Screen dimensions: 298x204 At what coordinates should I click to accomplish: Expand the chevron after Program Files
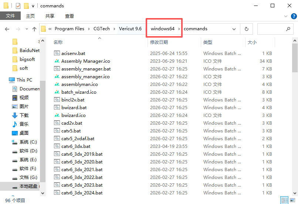point(89,29)
